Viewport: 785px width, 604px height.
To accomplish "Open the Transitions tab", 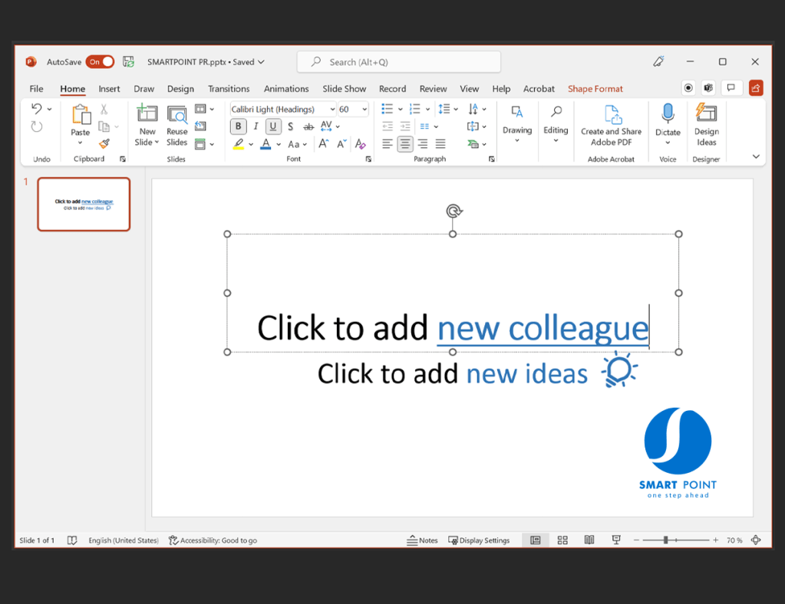I will (229, 89).
